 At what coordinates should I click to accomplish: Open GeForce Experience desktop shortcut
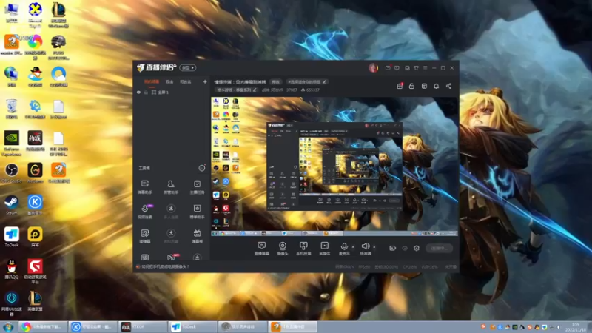(11, 144)
